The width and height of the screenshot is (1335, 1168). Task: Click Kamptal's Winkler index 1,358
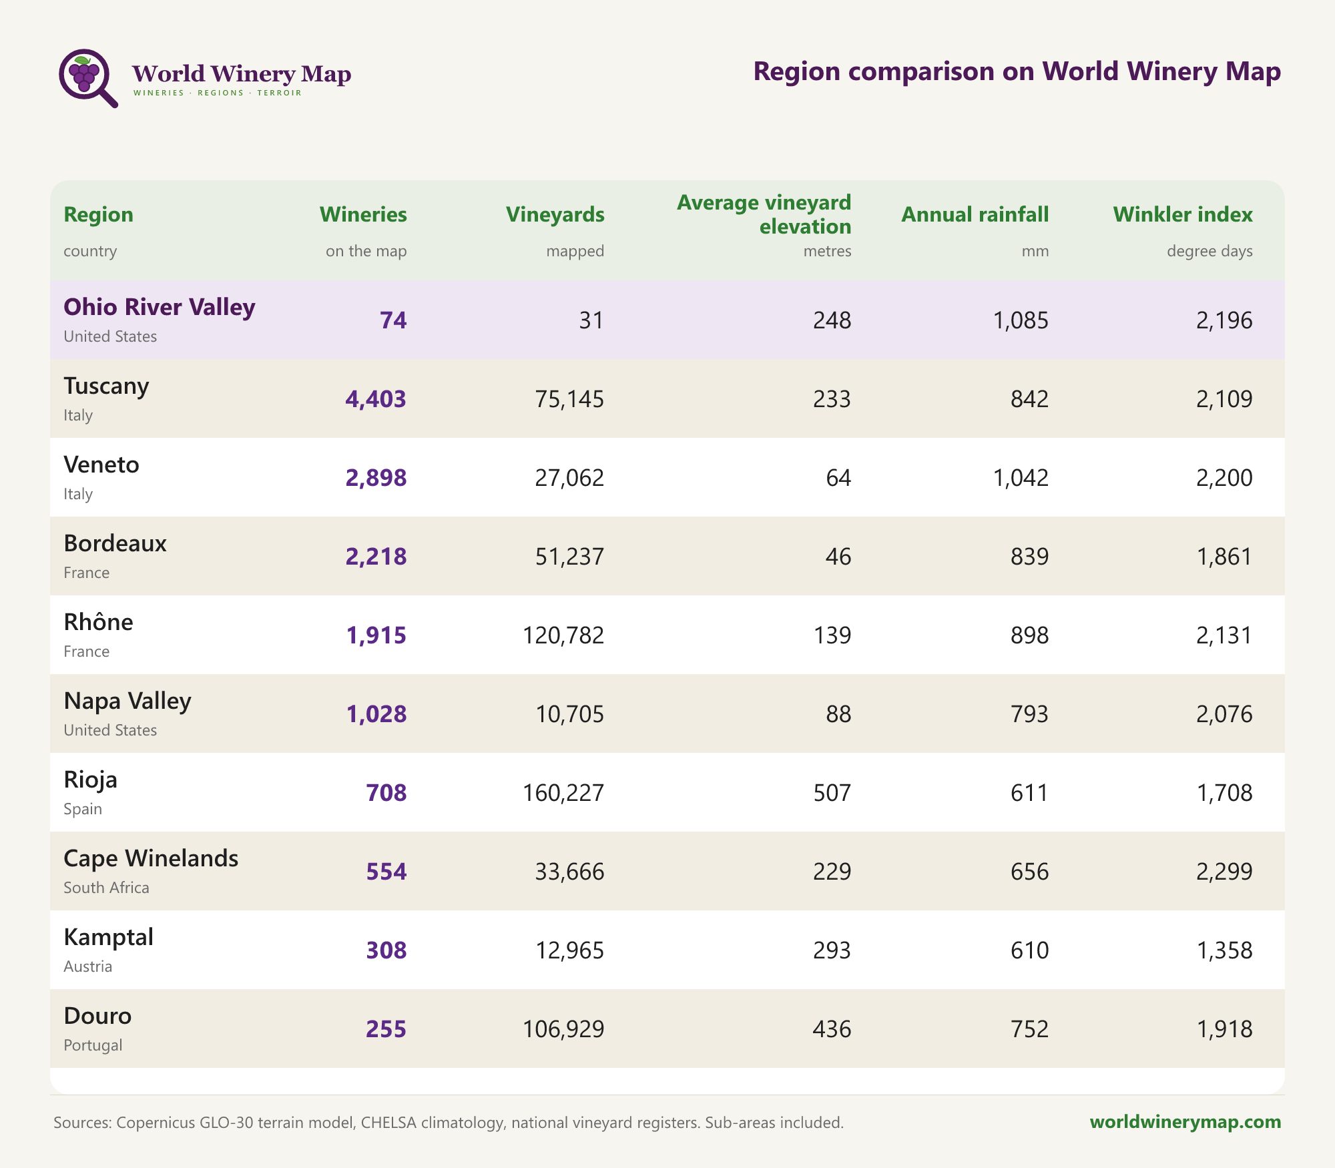pos(1224,950)
